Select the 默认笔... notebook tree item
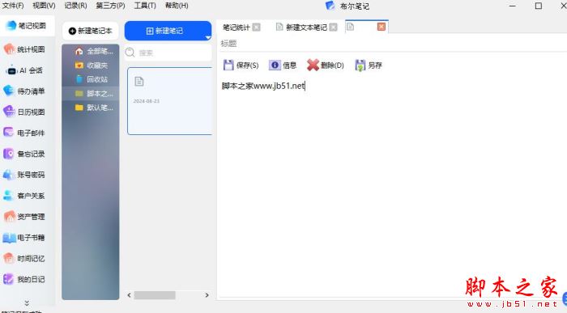Viewport: 567px width, 313px height. pyautogui.click(x=91, y=108)
